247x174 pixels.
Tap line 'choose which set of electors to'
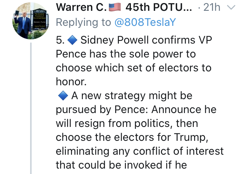[x=134, y=68]
